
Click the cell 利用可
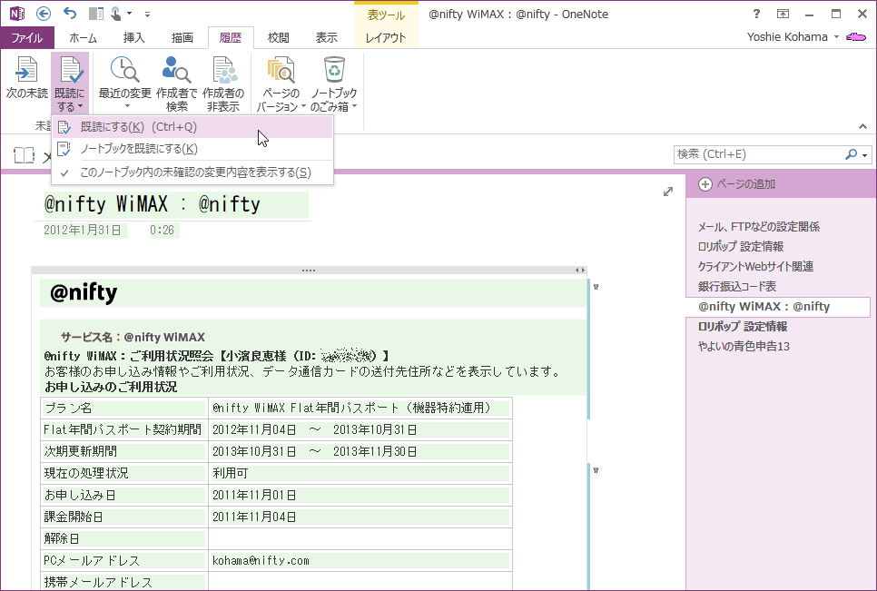(360, 474)
